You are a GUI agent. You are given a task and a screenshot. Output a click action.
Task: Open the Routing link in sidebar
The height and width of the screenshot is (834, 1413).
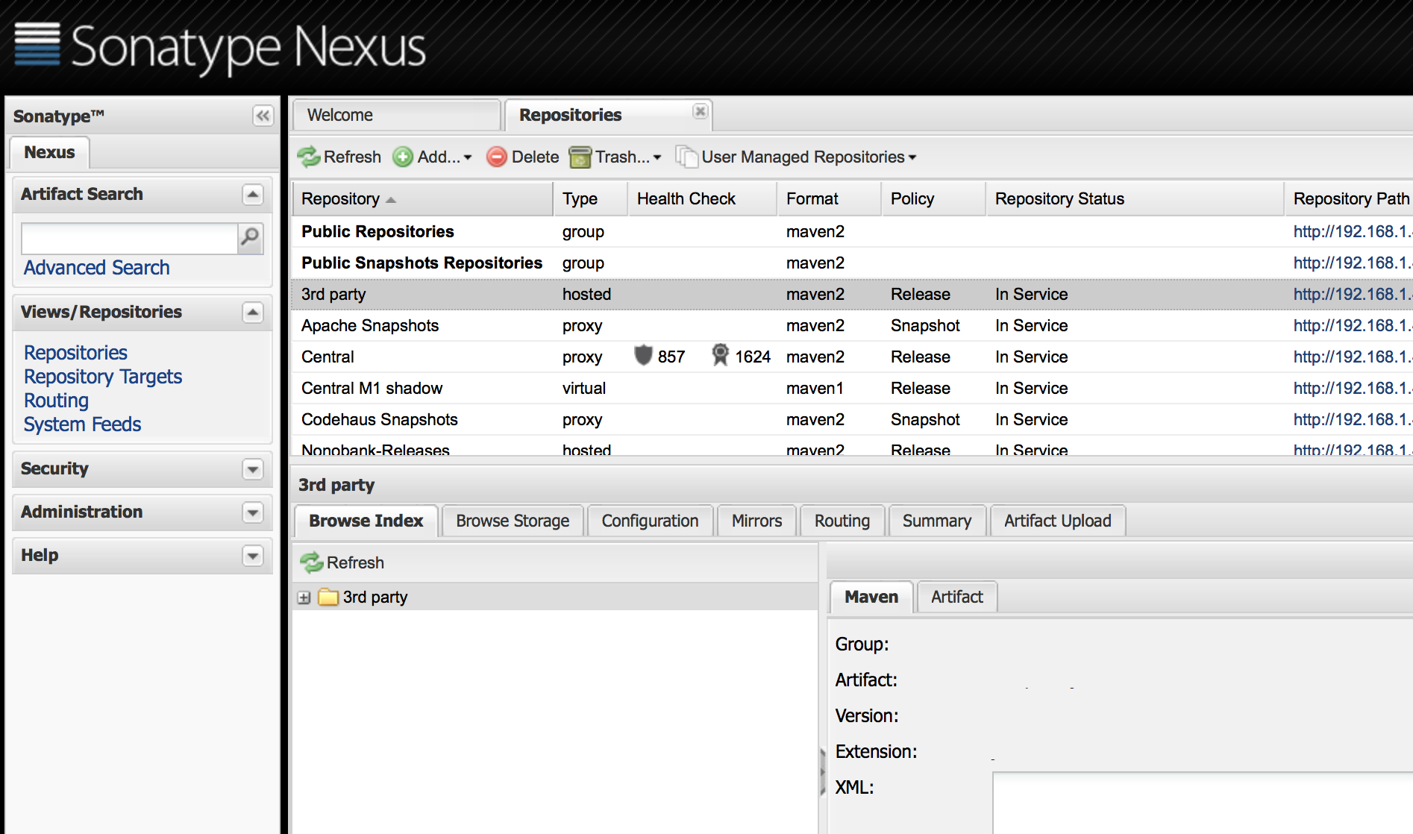[x=56, y=401]
